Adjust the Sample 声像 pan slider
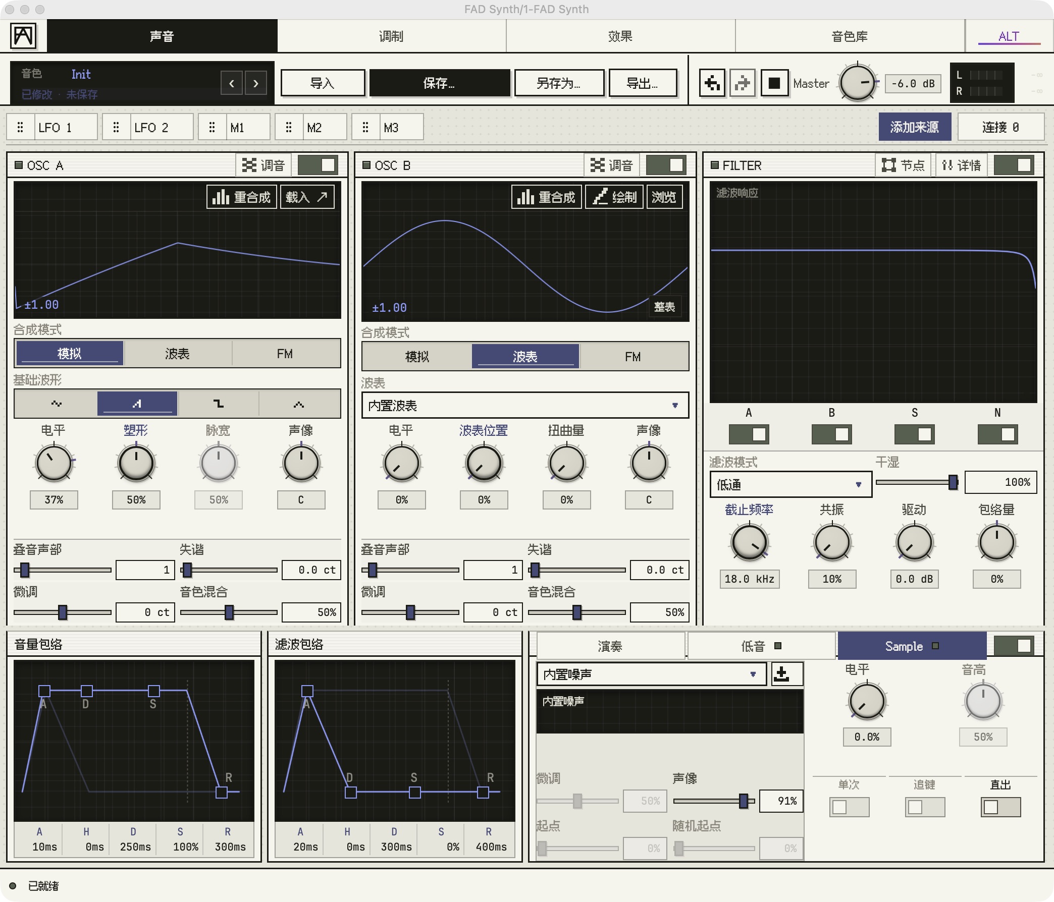1054x902 pixels. 714,801
